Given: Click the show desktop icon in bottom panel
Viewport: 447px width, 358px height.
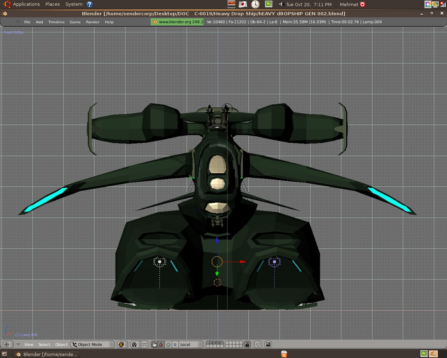Looking at the screenshot, I should [x=5, y=354].
